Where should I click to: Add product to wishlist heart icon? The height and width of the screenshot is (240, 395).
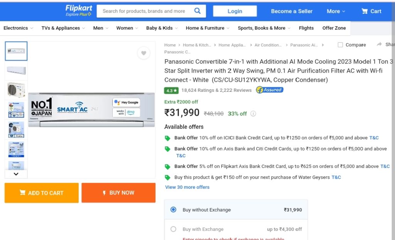tap(143, 53)
